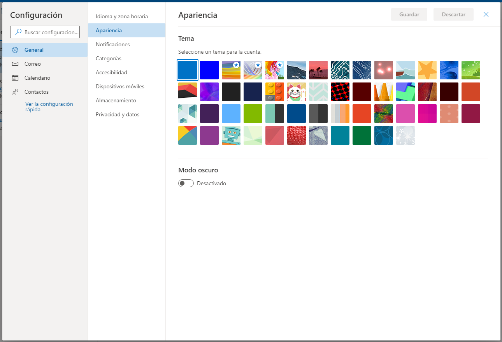The height and width of the screenshot is (342, 502).
Task: Select the lucky cat theme
Action: pos(297,92)
